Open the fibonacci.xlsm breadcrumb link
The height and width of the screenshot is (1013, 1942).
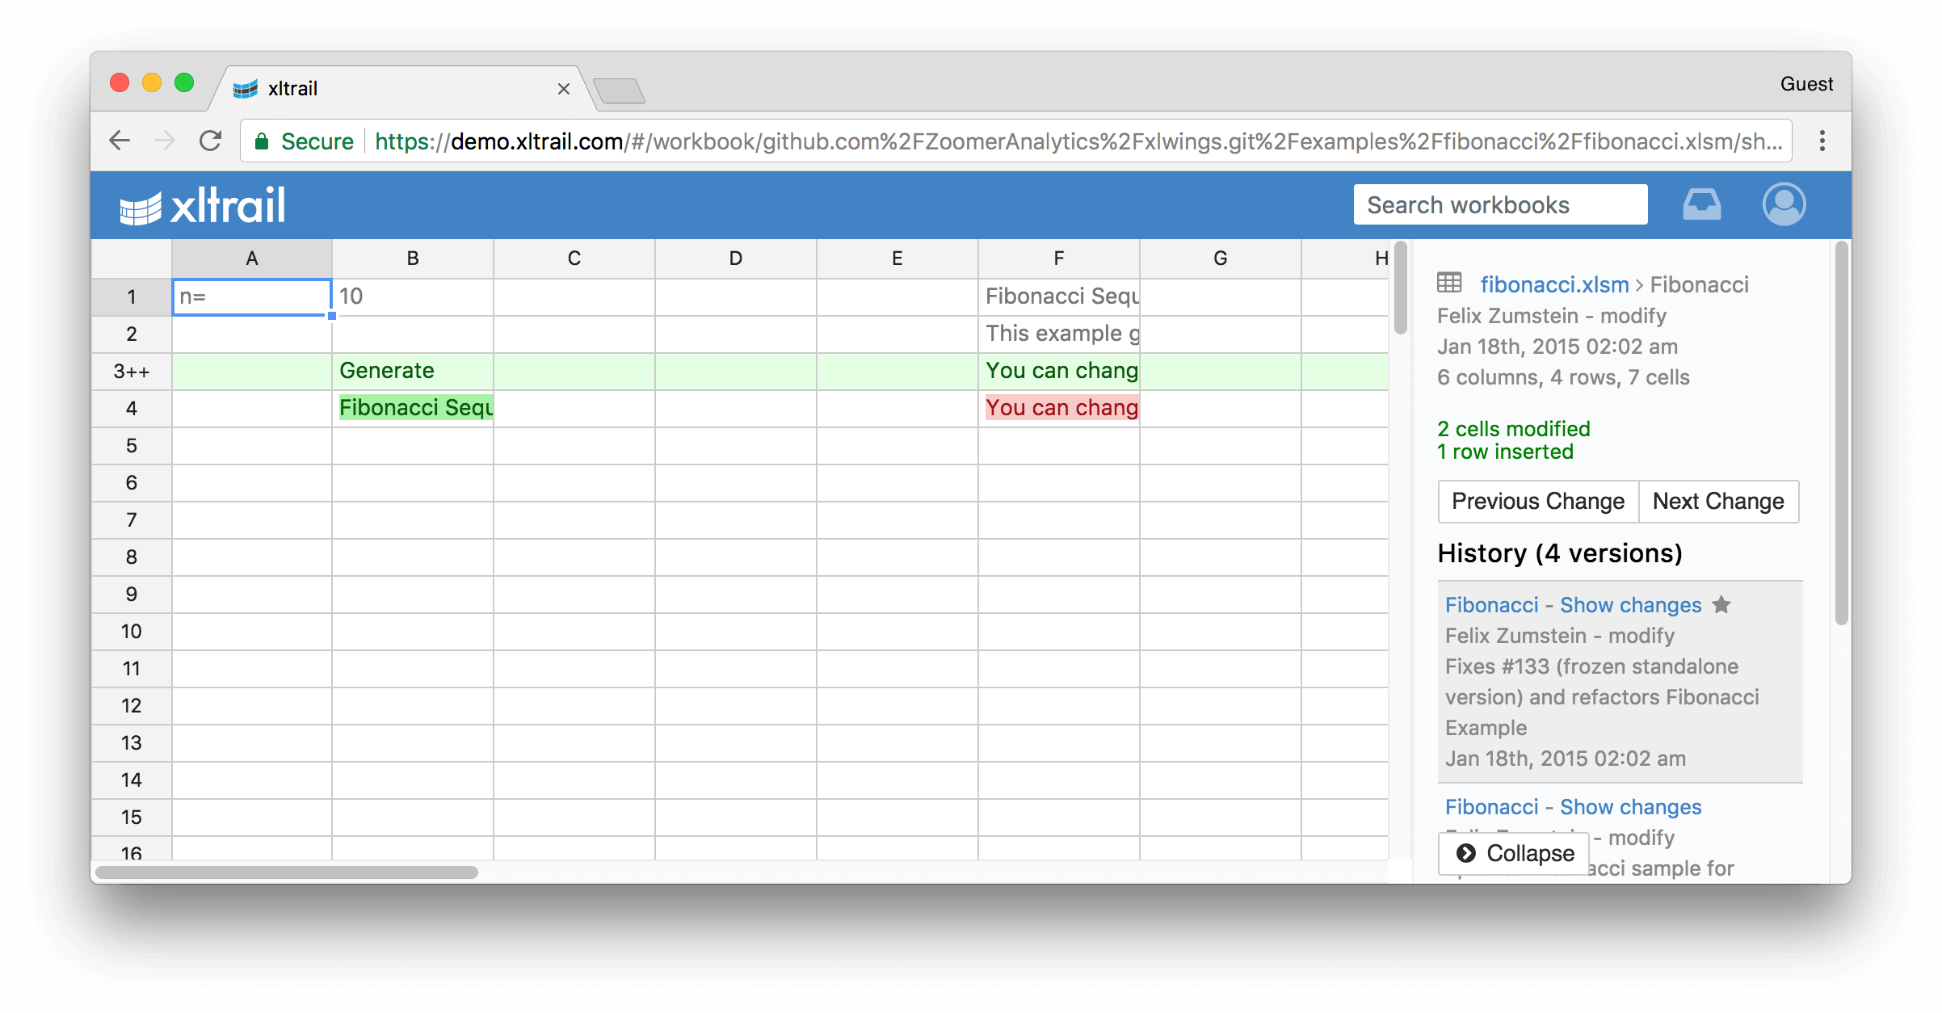1553,284
